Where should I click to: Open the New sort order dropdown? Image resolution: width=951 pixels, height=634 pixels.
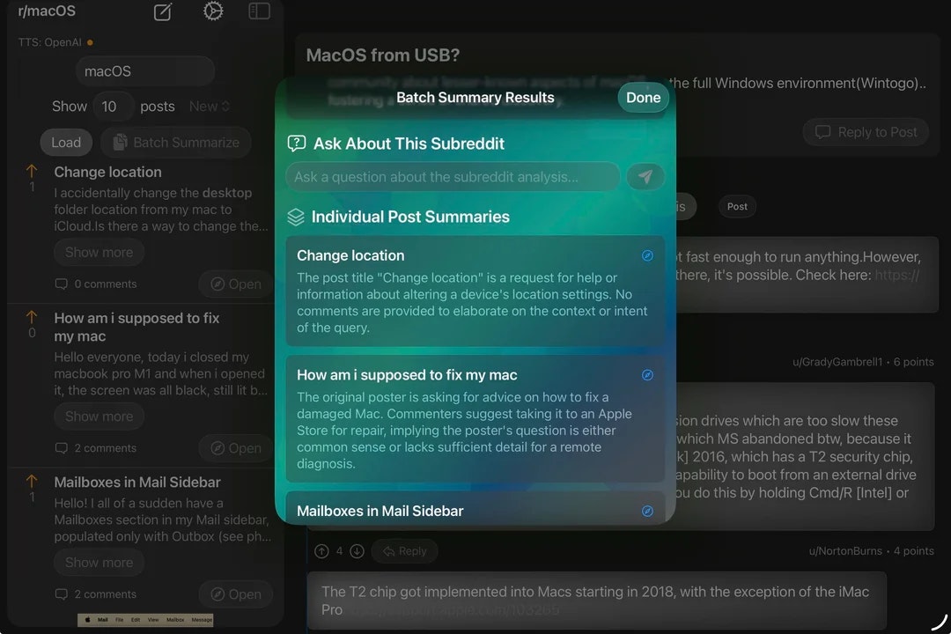(x=210, y=107)
